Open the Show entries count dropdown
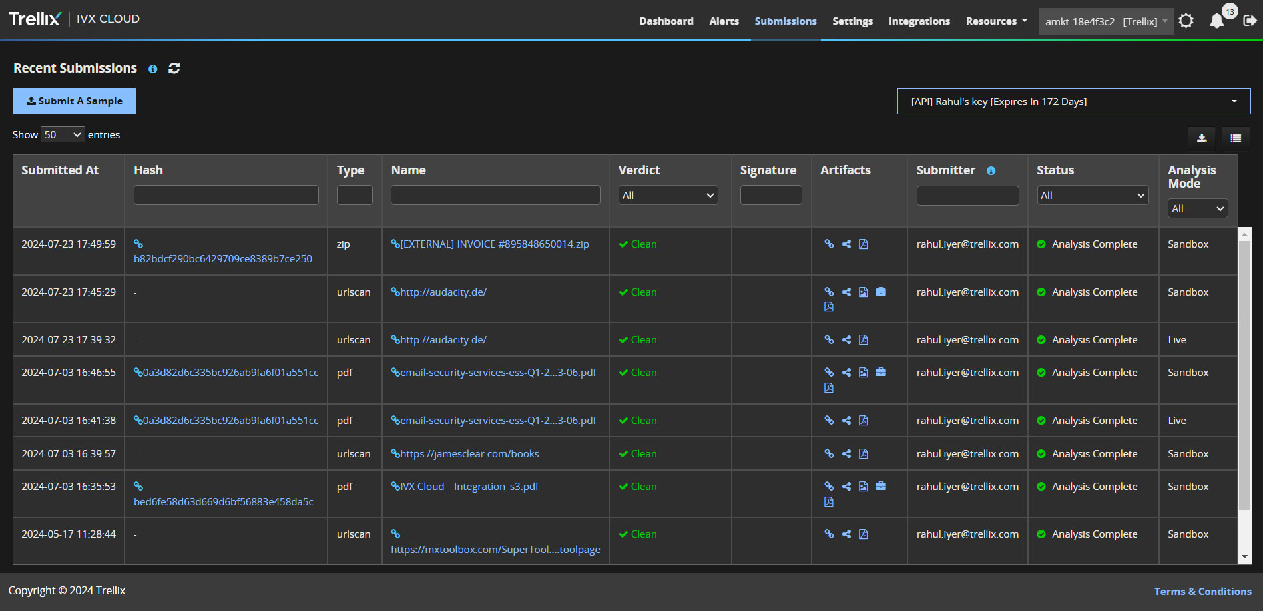The width and height of the screenshot is (1263, 611). (x=63, y=135)
